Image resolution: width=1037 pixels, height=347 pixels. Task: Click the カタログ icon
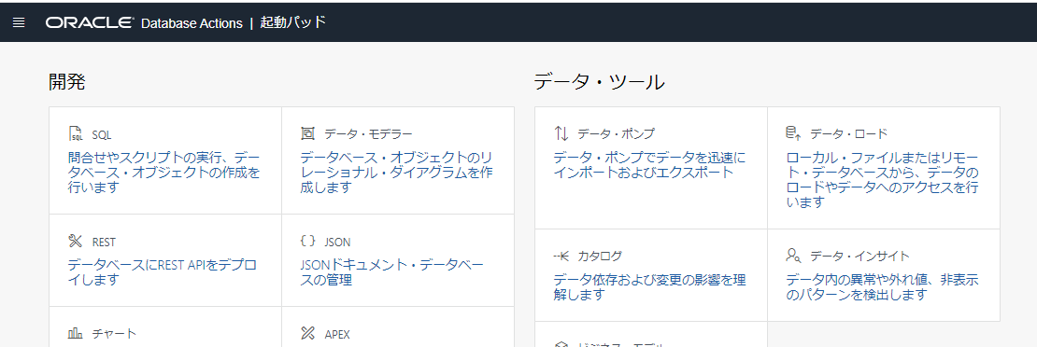pos(561,256)
